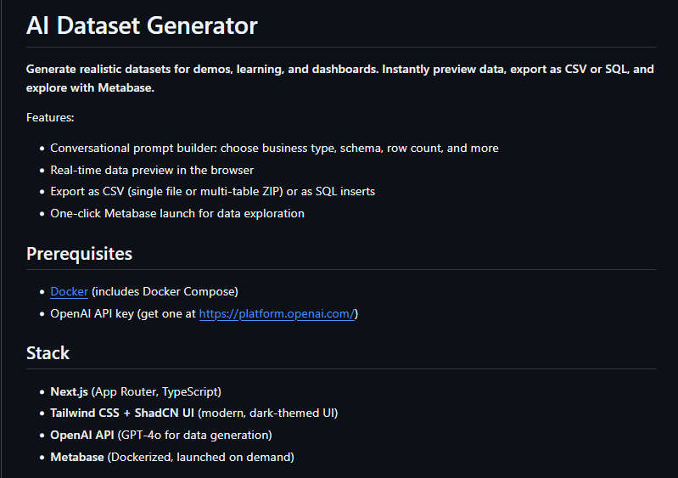This screenshot has width=678, height=478.
Task: Click the OpenAI API key prerequisite text
Action: pos(123,313)
